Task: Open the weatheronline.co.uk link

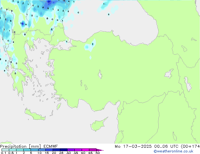Action: coord(174,151)
